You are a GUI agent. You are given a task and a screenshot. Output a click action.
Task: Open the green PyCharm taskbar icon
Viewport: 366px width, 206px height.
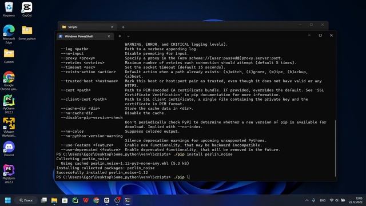tap(75, 200)
